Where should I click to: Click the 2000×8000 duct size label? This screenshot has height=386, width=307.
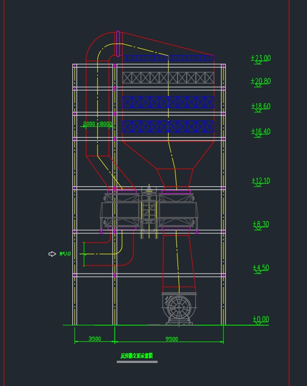[x=97, y=124]
